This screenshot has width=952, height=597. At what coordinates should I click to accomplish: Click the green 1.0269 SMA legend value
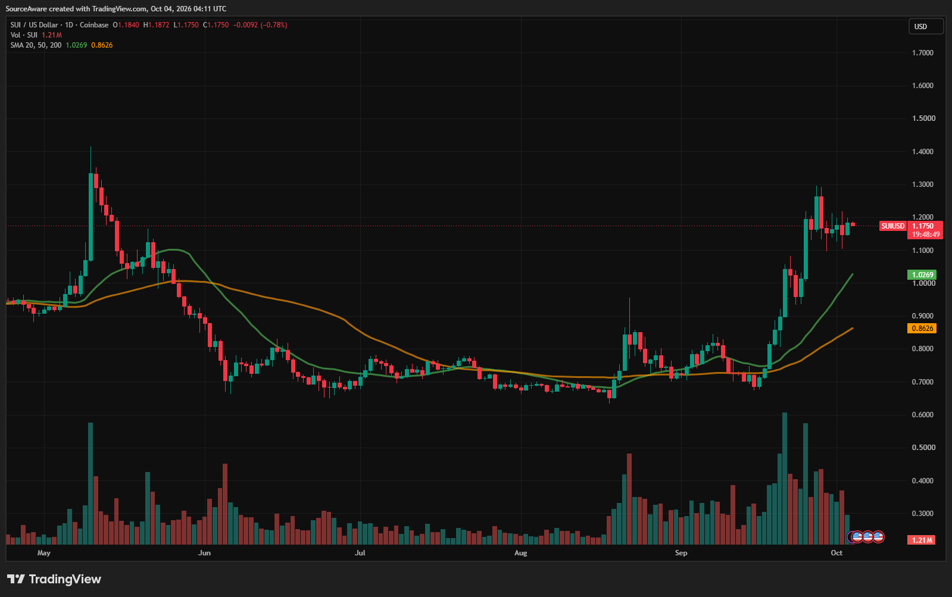point(76,45)
